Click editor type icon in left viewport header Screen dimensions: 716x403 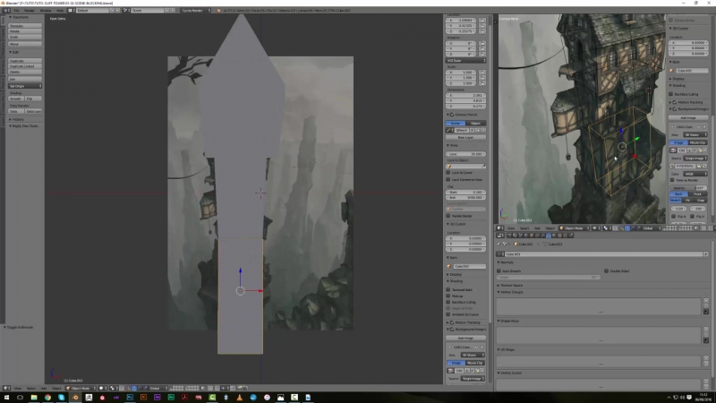pos(6,389)
